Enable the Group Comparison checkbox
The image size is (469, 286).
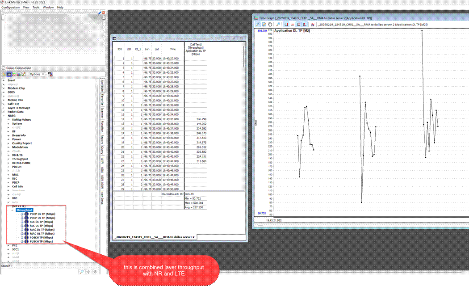pyautogui.click(x=4, y=68)
